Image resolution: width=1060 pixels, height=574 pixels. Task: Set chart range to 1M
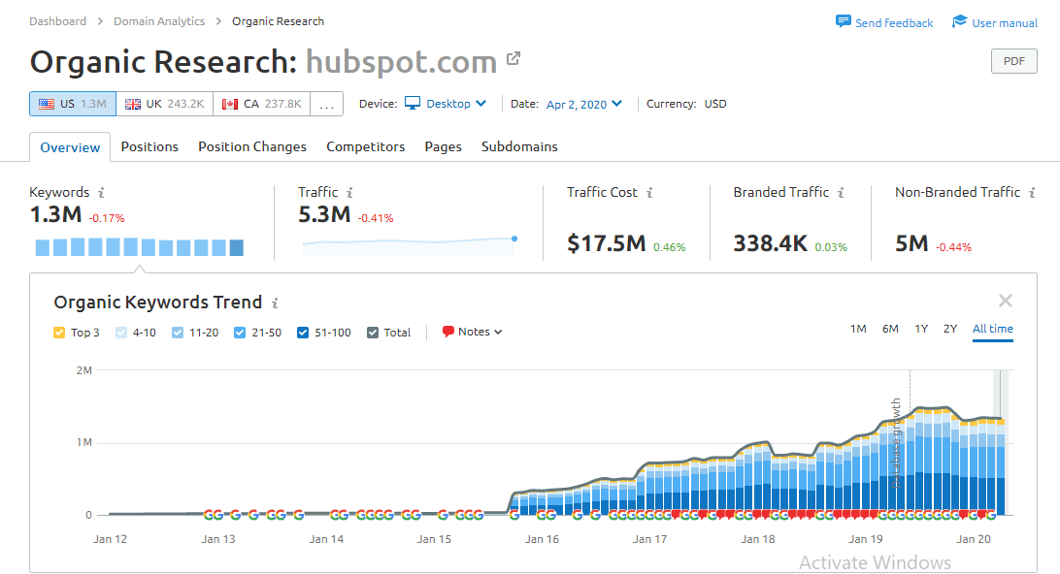pos(858,329)
